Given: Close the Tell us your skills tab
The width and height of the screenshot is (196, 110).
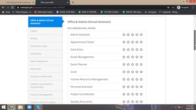Looking at the screenshot, I should 67,2.
